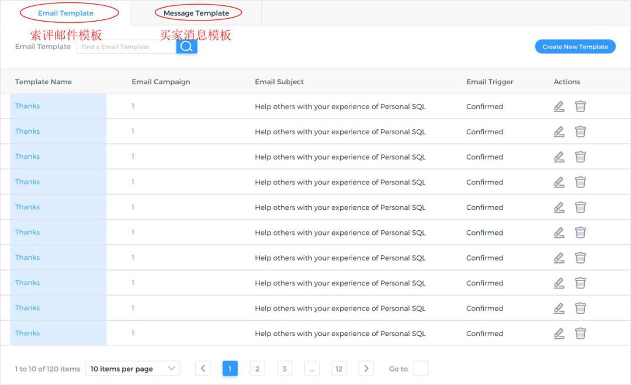Viewport: 631px width, 385px height.
Task: Click the trash delete icon in first row
Action: pyautogui.click(x=580, y=106)
